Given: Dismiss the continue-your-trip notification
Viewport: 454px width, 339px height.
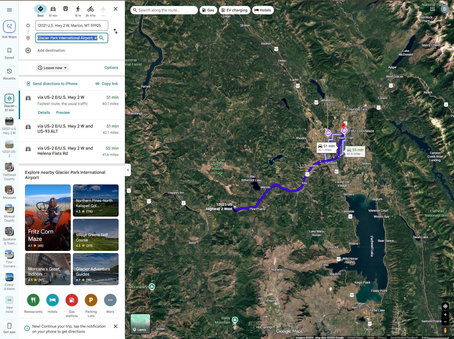Looking at the screenshot, I should (x=116, y=326).
